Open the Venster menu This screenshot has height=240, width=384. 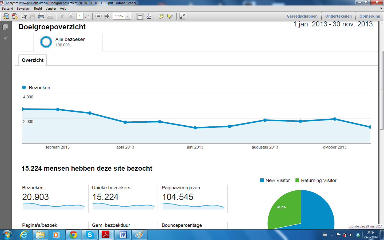pos(51,9)
